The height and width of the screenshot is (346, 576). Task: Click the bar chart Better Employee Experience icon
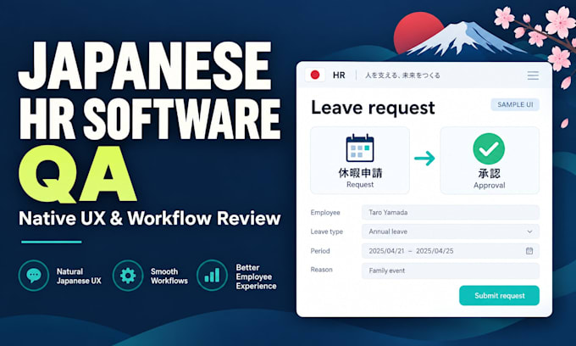click(212, 276)
